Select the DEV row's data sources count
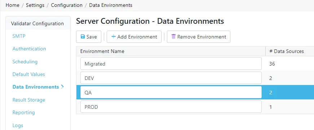Image resolution: width=314 pixels, height=130 pixels. click(x=271, y=78)
